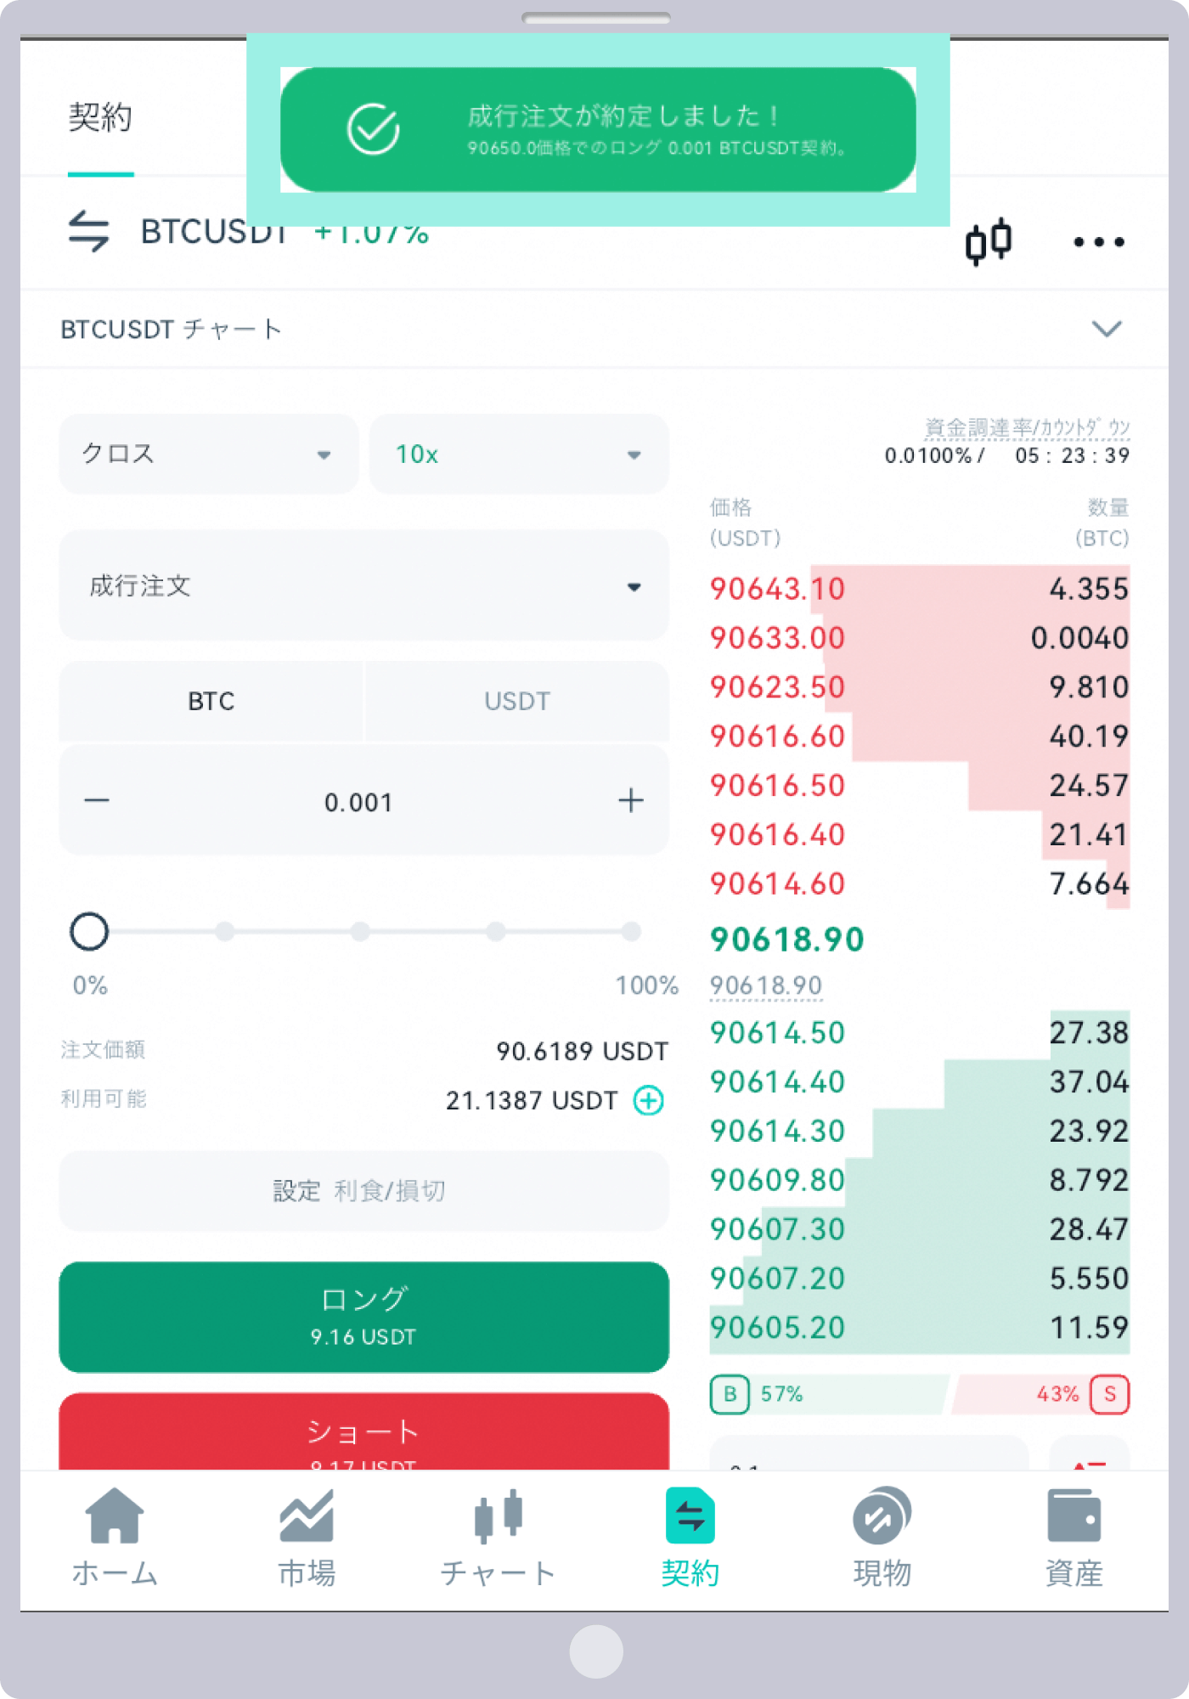
Task: Select ask price 90643.10
Action: [777, 589]
